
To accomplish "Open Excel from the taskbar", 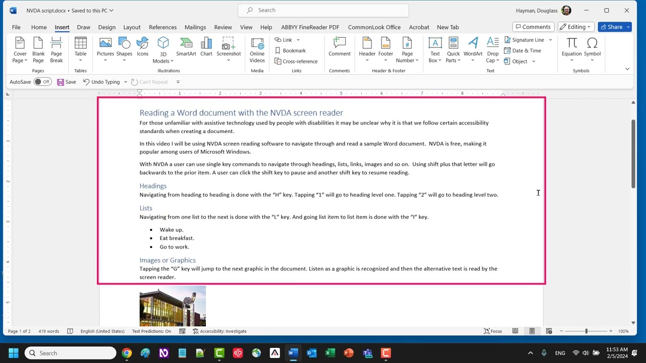I will point(330,353).
